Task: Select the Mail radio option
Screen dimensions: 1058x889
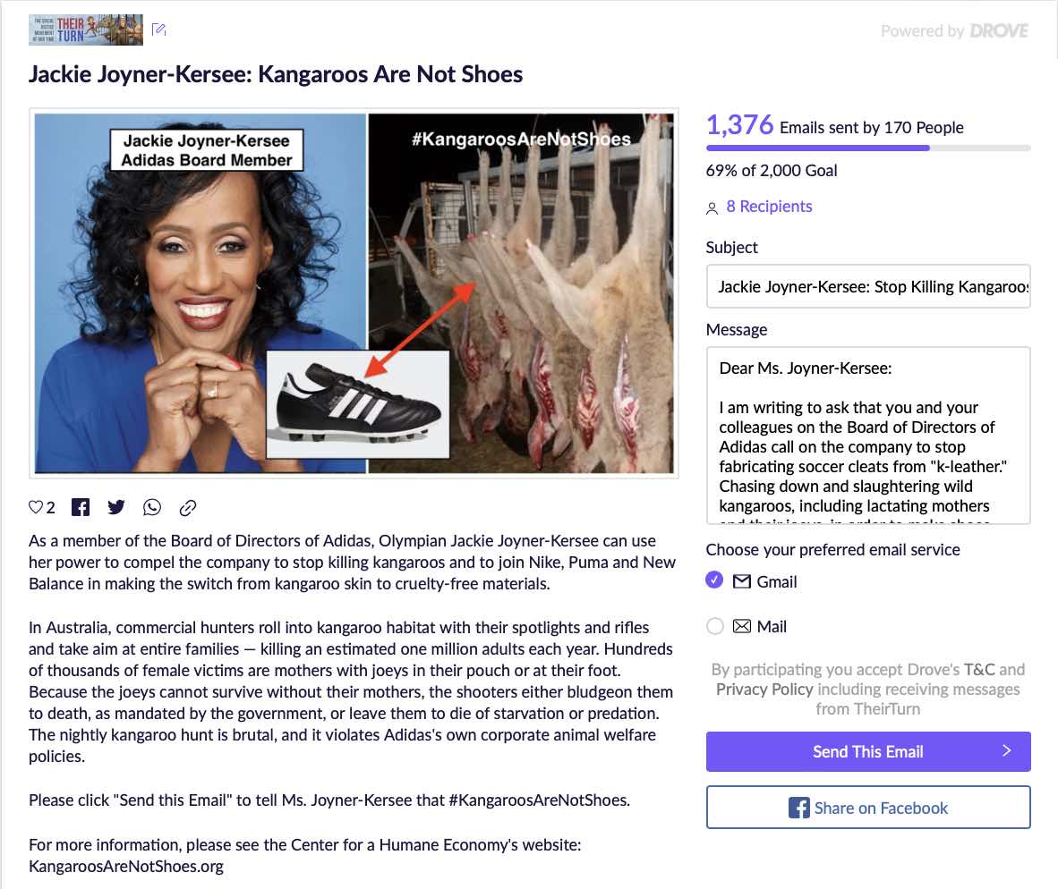Action: pyautogui.click(x=714, y=626)
